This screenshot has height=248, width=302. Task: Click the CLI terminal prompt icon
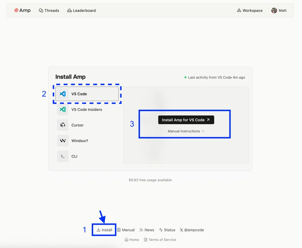[x=63, y=156]
